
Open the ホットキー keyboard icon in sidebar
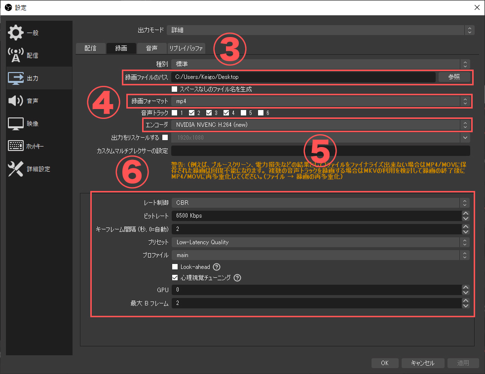[15, 146]
